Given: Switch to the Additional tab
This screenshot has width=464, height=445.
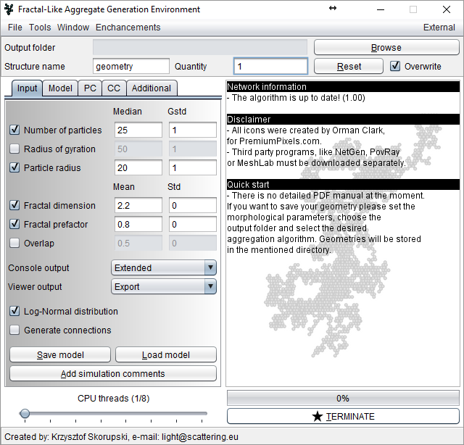Looking at the screenshot, I should tap(152, 88).
